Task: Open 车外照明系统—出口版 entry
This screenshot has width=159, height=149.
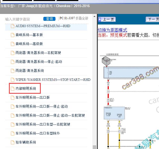Action: point(33,97)
